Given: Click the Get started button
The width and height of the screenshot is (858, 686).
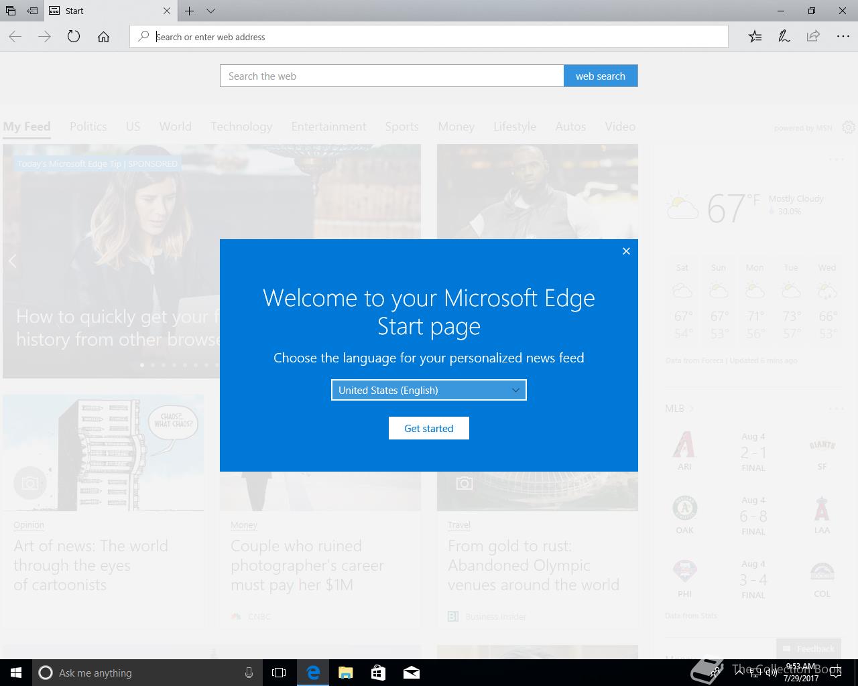Looking at the screenshot, I should point(429,428).
